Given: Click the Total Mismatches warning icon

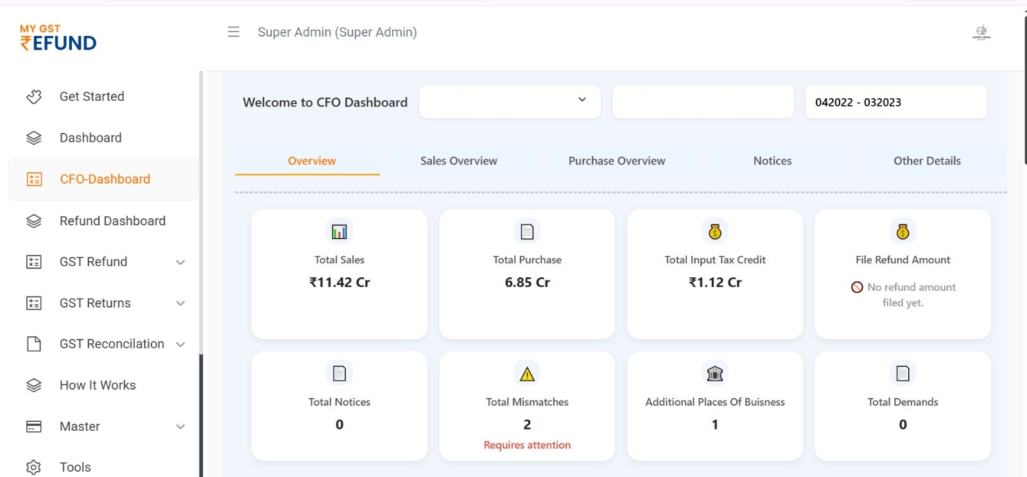Looking at the screenshot, I should click(x=528, y=374).
